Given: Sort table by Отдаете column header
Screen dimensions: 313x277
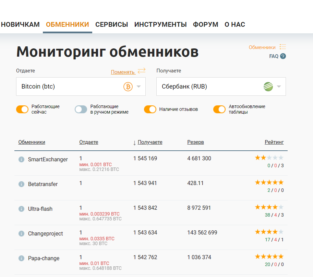Looking at the screenshot, I should coord(89,142).
